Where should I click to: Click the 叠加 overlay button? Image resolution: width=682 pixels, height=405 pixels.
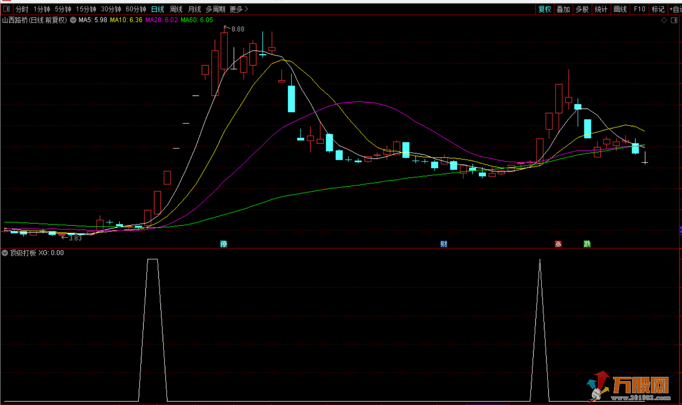tap(563, 9)
